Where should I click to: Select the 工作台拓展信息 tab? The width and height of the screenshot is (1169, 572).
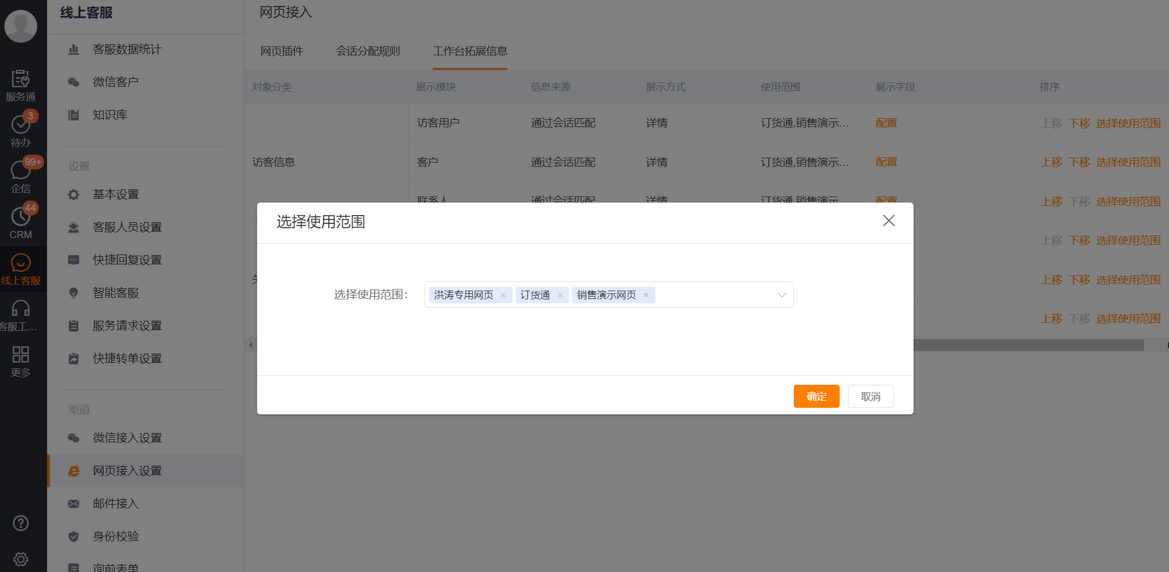tap(470, 51)
